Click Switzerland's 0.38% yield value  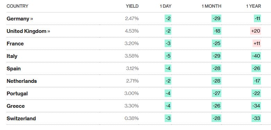pos(132,119)
